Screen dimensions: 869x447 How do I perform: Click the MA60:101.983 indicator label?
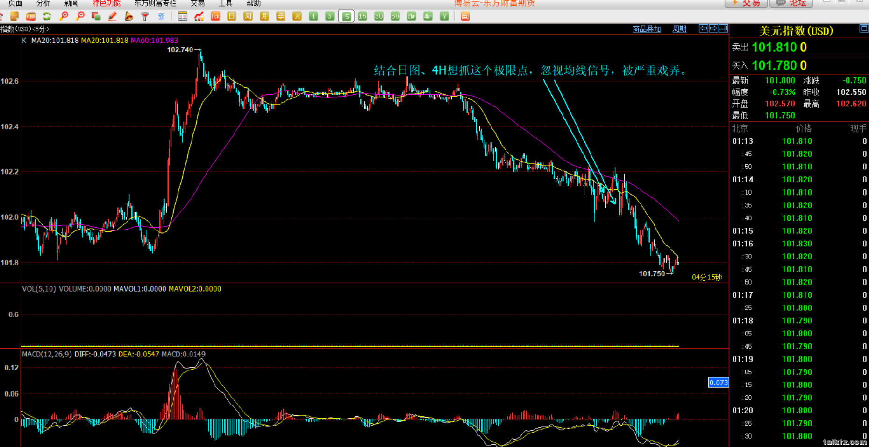point(154,41)
